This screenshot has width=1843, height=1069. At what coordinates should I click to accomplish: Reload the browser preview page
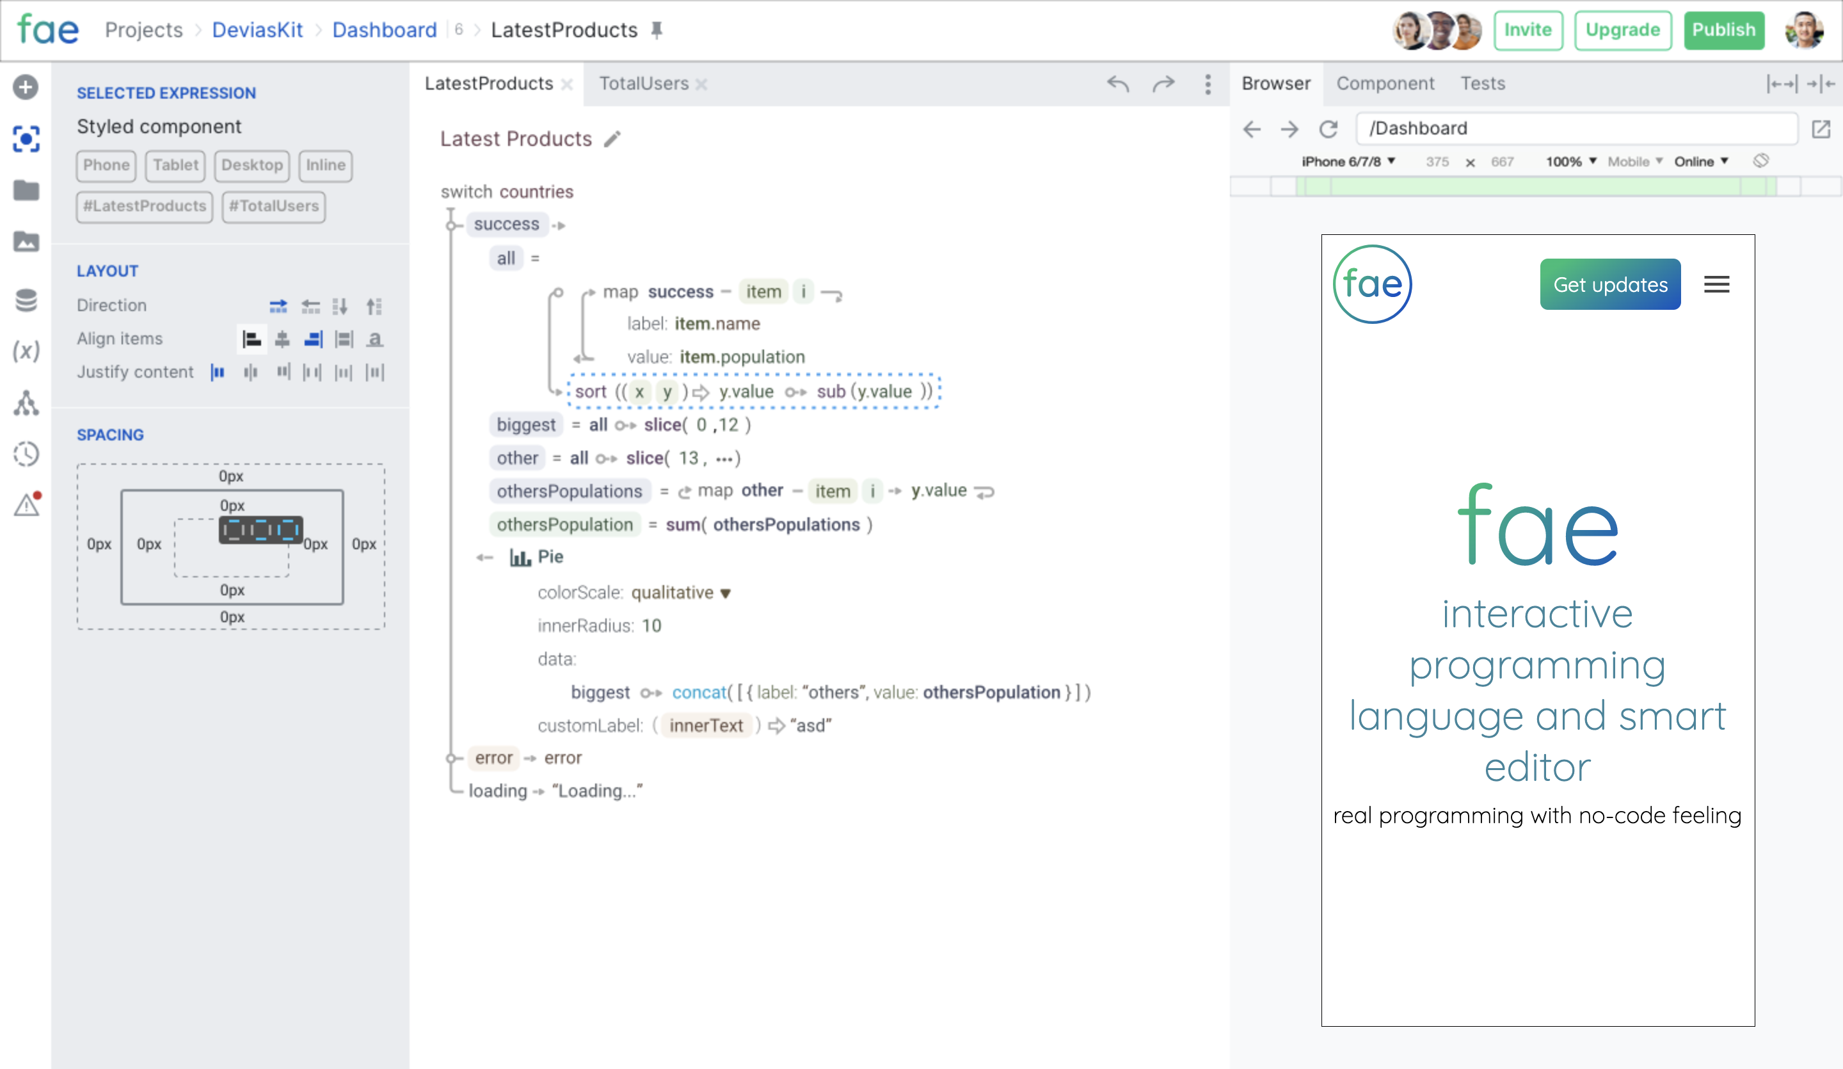(x=1328, y=129)
